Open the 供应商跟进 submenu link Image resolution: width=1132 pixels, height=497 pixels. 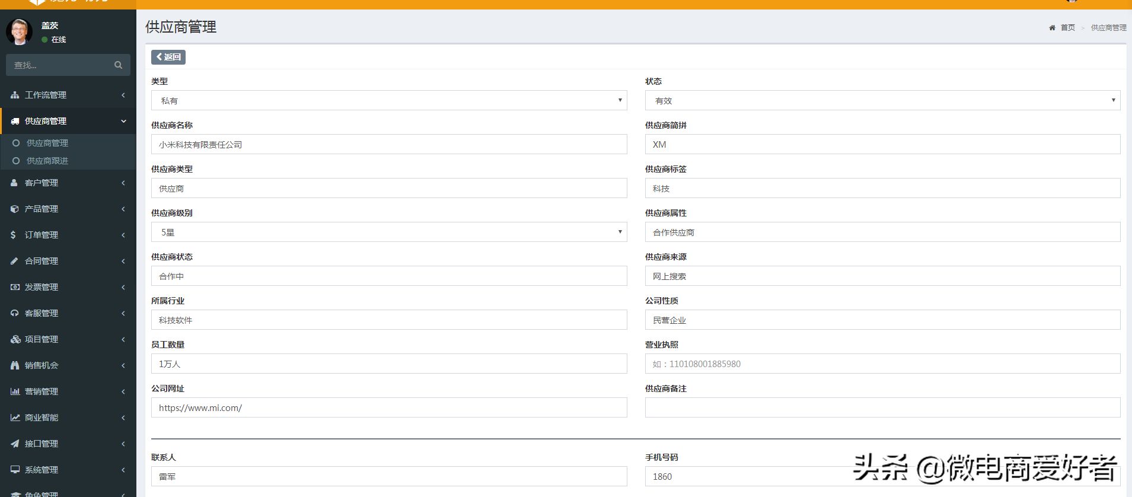pos(47,161)
